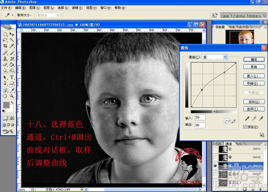Click the 存储 Save button
This screenshot has width=268, height=192.
(254, 83)
